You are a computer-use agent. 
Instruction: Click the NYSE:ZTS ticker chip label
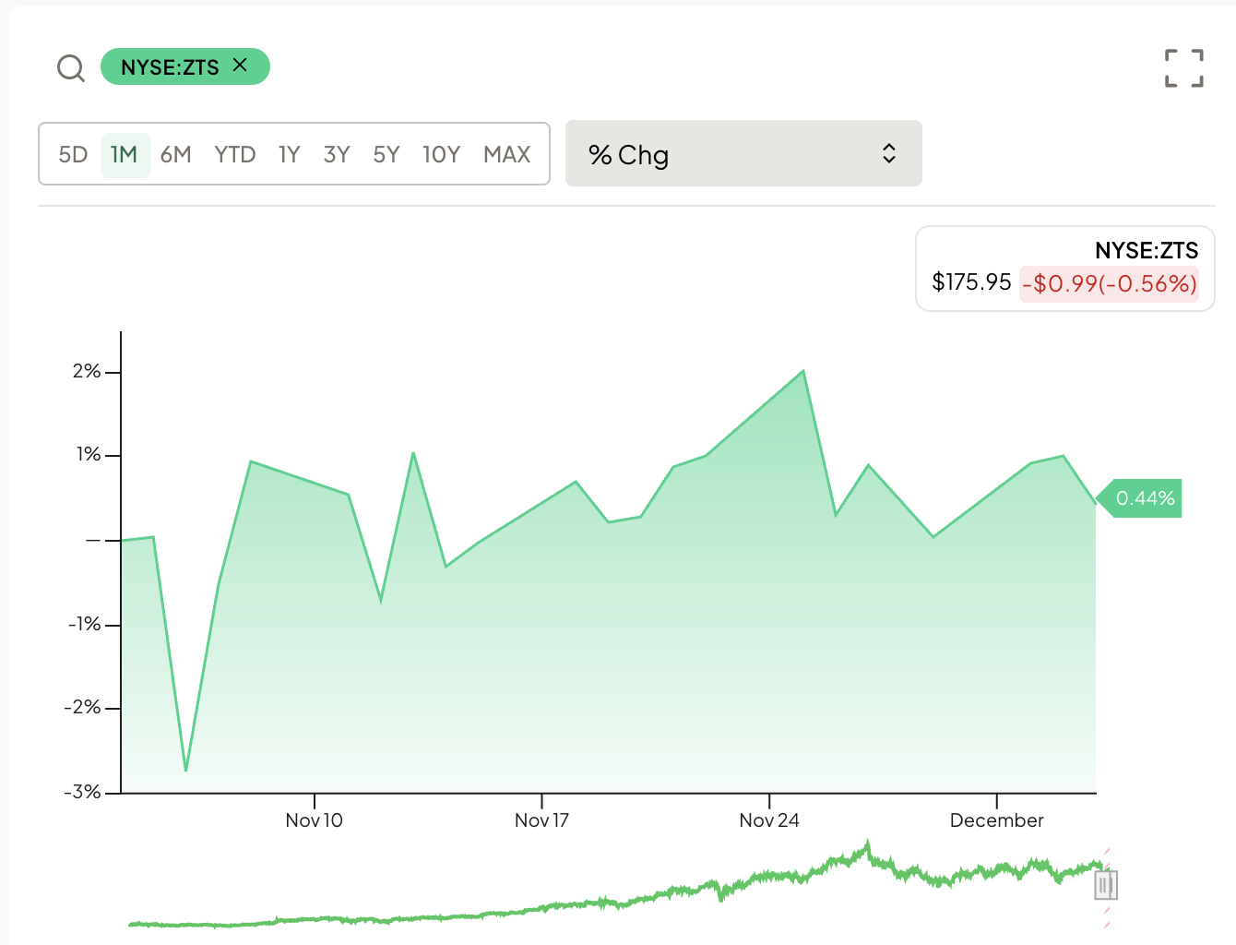pos(170,67)
